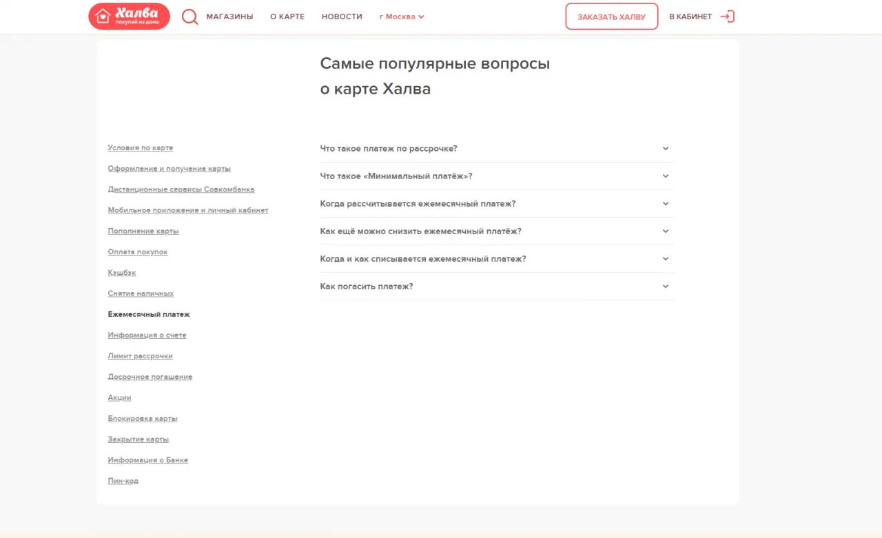
Task: Click the В кабинет link
Action: (690, 17)
